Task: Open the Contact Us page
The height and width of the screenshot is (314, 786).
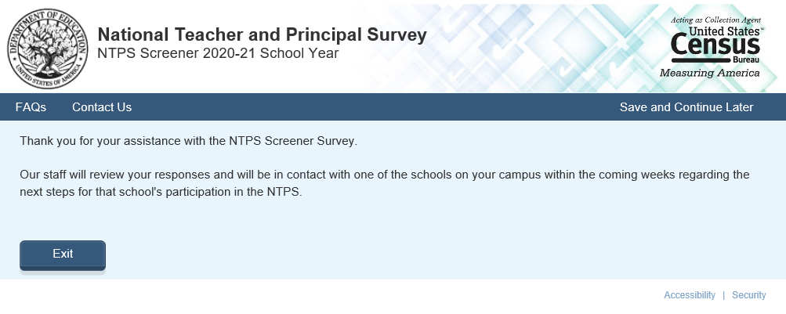Action: tap(102, 107)
